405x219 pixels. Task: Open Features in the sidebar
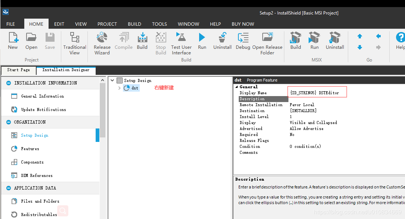30,149
